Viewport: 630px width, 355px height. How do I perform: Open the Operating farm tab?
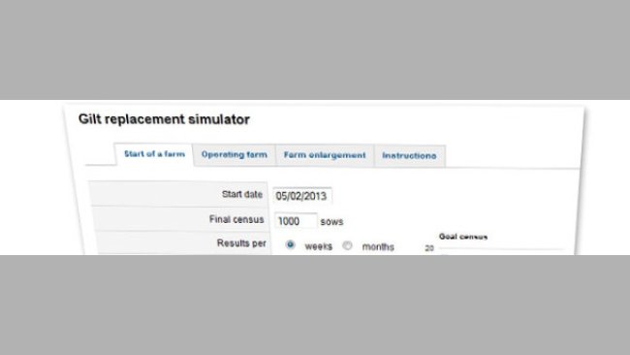point(235,155)
